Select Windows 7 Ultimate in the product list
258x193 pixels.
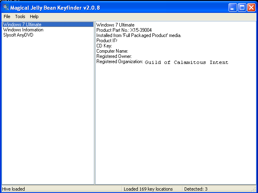point(22,25)
